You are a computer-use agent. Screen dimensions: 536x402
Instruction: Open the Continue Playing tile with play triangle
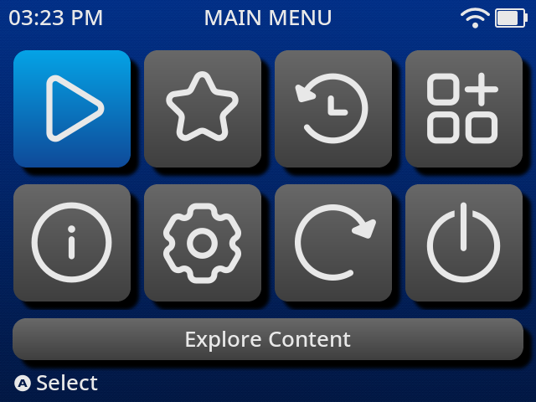72,109
